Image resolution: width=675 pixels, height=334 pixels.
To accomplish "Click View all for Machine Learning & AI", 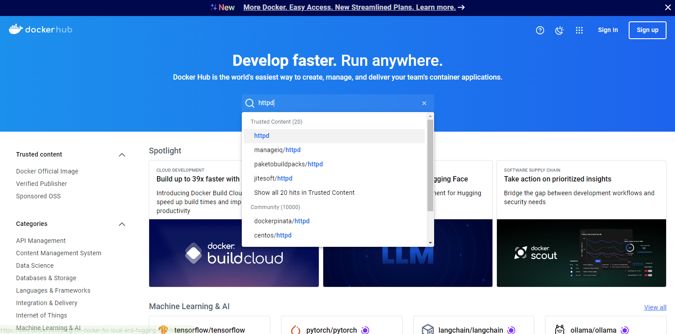I will pyautogui.click(x=655, y=307).
